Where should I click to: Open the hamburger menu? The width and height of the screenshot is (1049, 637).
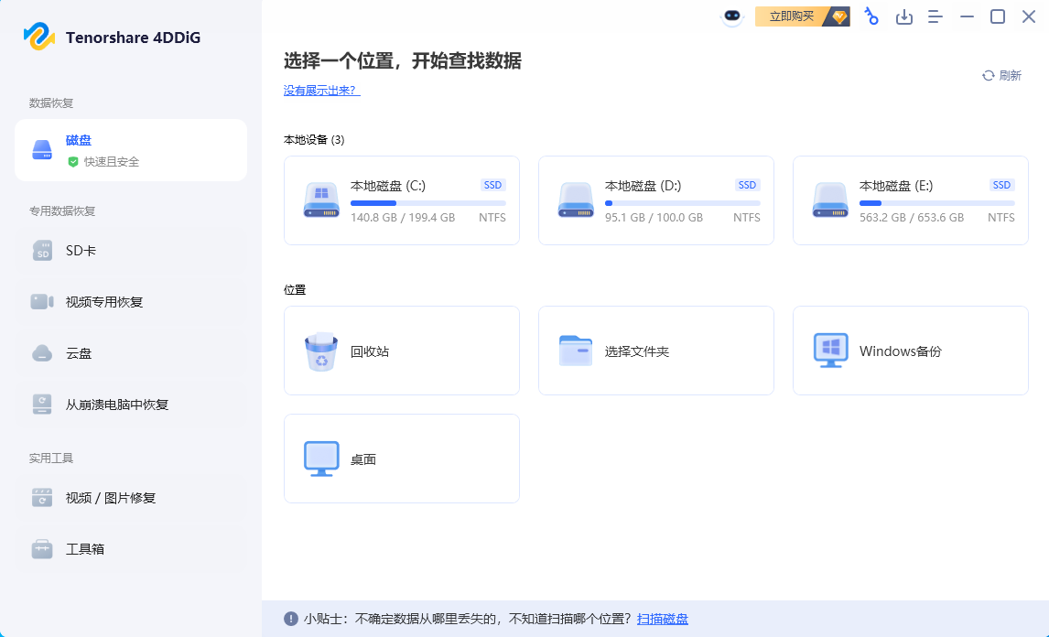click(x=935, y=16)
